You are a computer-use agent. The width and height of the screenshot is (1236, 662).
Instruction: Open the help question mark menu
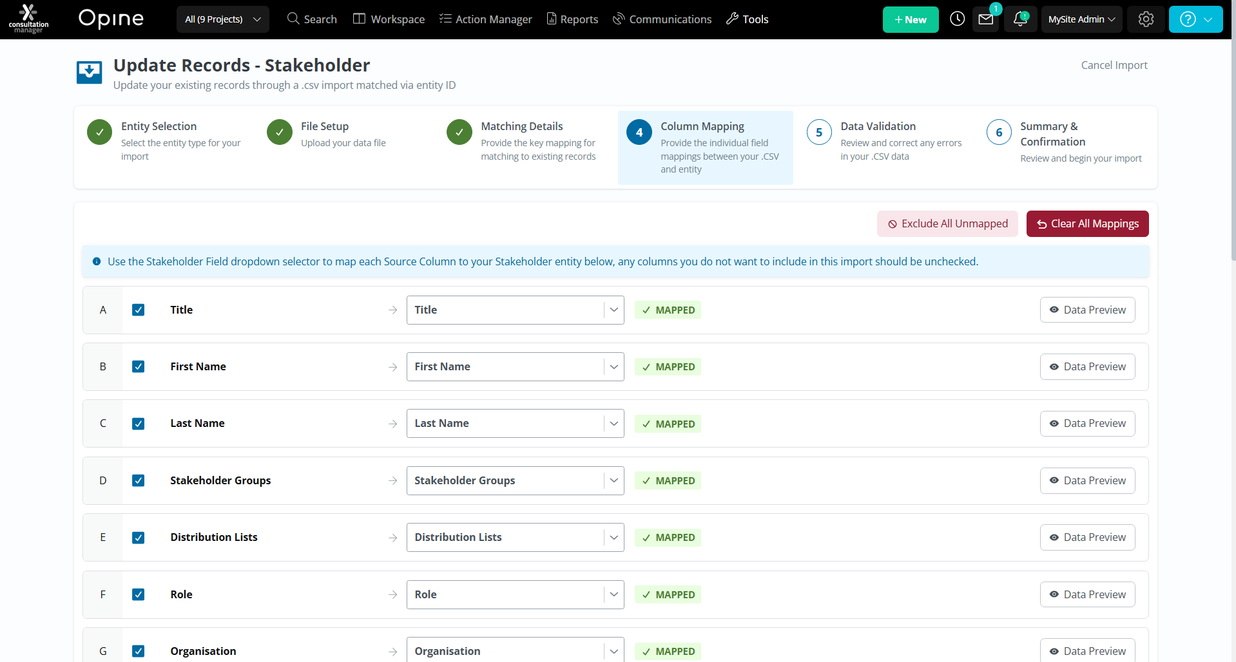coord(1195,19)
